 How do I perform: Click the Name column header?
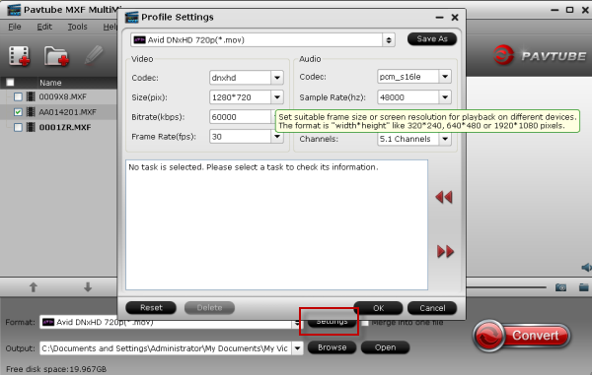click(50, 83)
